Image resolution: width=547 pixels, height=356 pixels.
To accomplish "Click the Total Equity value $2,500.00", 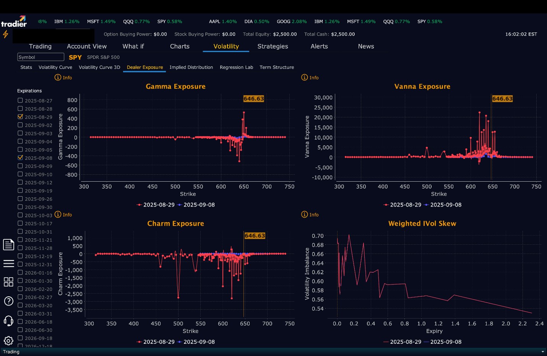I will pos(285,34).
